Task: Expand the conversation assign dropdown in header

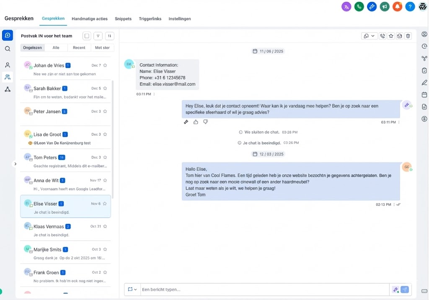Action: click(369, 36)
